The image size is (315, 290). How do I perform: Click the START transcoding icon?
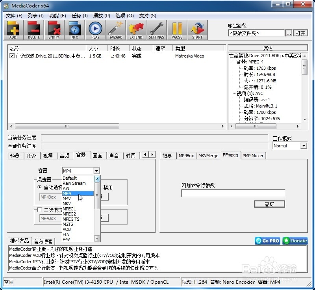(x=198, y=30)
